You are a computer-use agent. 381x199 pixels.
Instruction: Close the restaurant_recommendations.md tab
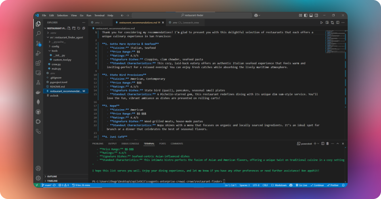pyautogui.click(x=163, y=23)
